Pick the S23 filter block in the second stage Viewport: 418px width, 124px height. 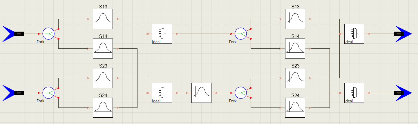(x=295, y=78)
